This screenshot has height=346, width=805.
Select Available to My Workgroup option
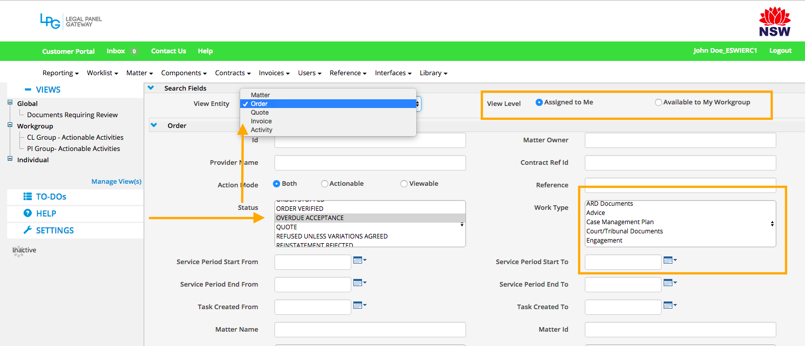pyautogui.click(x=658, y=102)
